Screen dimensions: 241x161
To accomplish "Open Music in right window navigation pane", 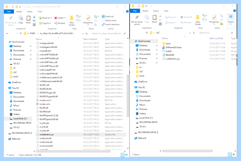I will click(140, 105).
